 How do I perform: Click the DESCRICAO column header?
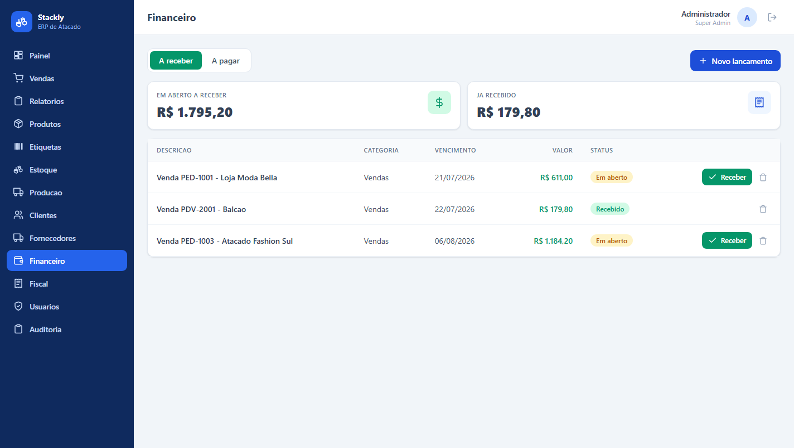[x=174, y=150]
